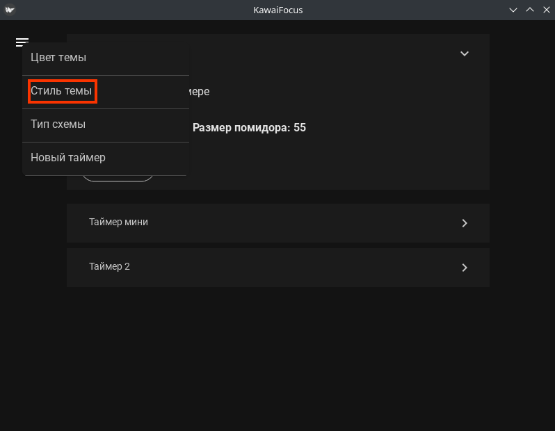This screenshot has height=431, width=555.
Task: Select the 'Цвет темы' menu item
Action: coord(58,58)
